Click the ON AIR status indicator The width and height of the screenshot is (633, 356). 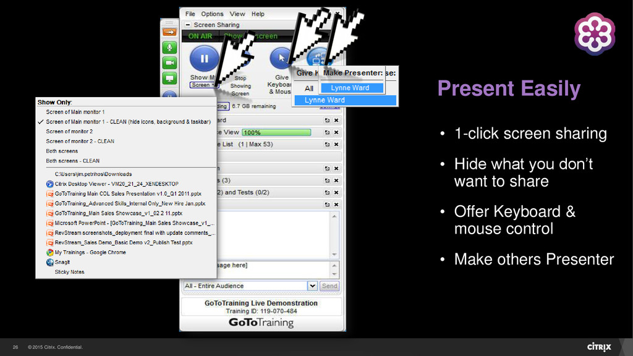(x=200, y=36)
